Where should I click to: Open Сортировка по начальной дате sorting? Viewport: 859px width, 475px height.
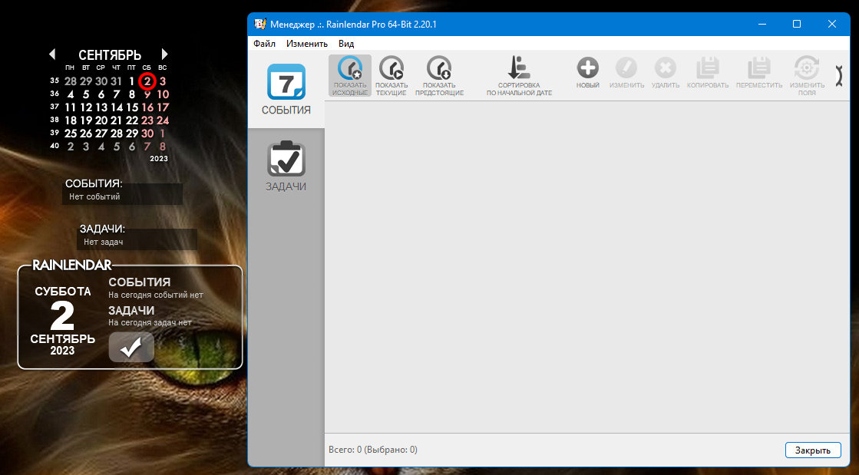click(519, 76)
